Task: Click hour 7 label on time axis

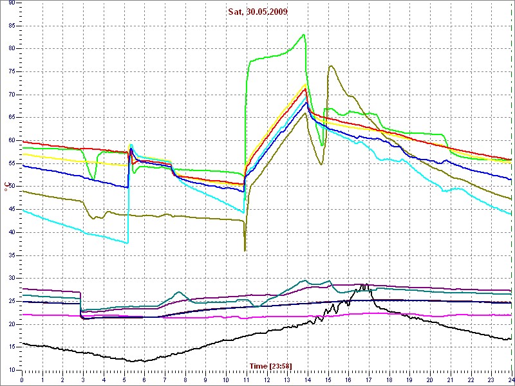Action: pyautogui.click(x=165, y=380)
